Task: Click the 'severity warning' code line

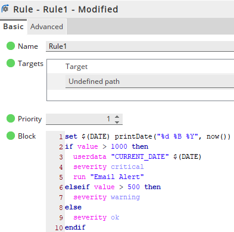Action: [107, 197]
